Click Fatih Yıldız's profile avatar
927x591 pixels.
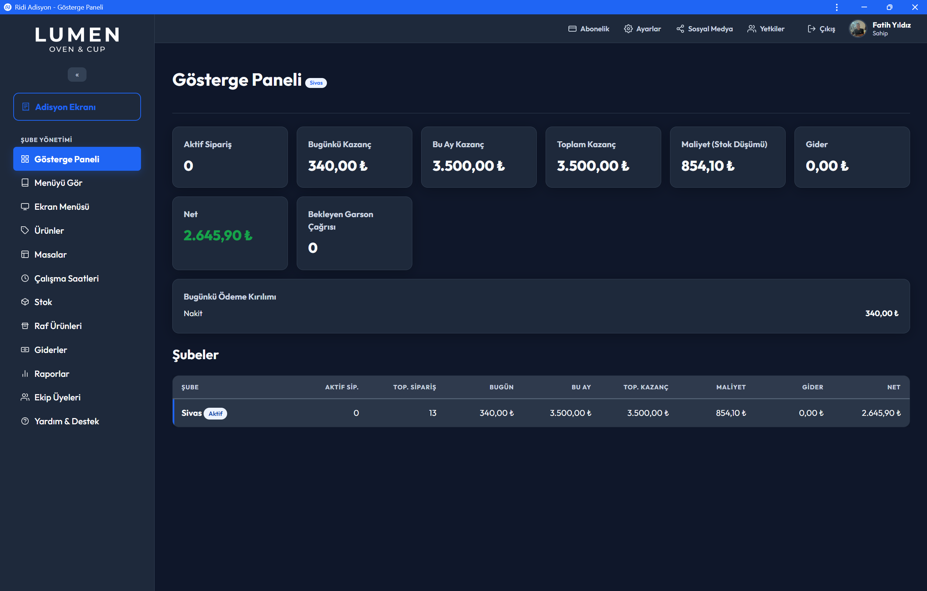[x=858, y=29]
